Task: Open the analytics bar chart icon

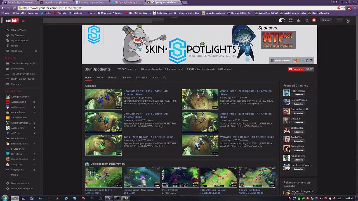Action: 299,20
